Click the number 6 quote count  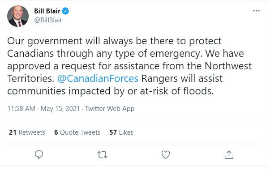(x=56, y=132)
